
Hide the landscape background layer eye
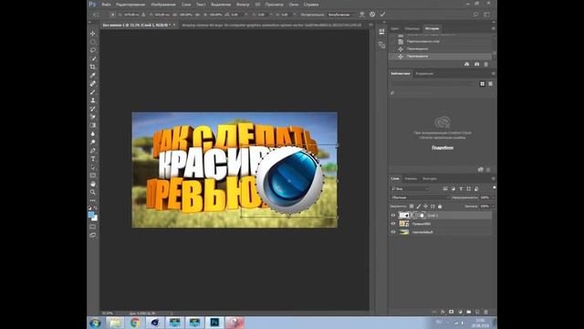(x=393, y=232)
